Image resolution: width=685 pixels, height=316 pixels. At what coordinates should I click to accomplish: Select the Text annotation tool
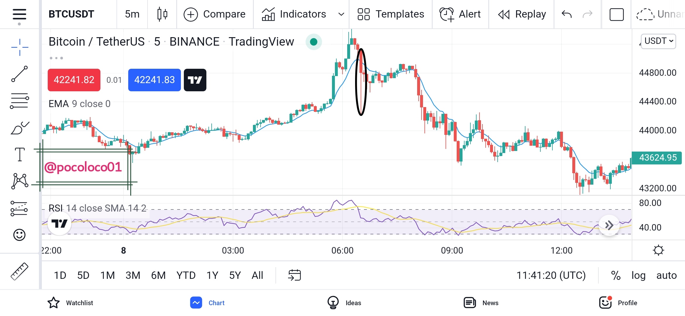(20, 154)
